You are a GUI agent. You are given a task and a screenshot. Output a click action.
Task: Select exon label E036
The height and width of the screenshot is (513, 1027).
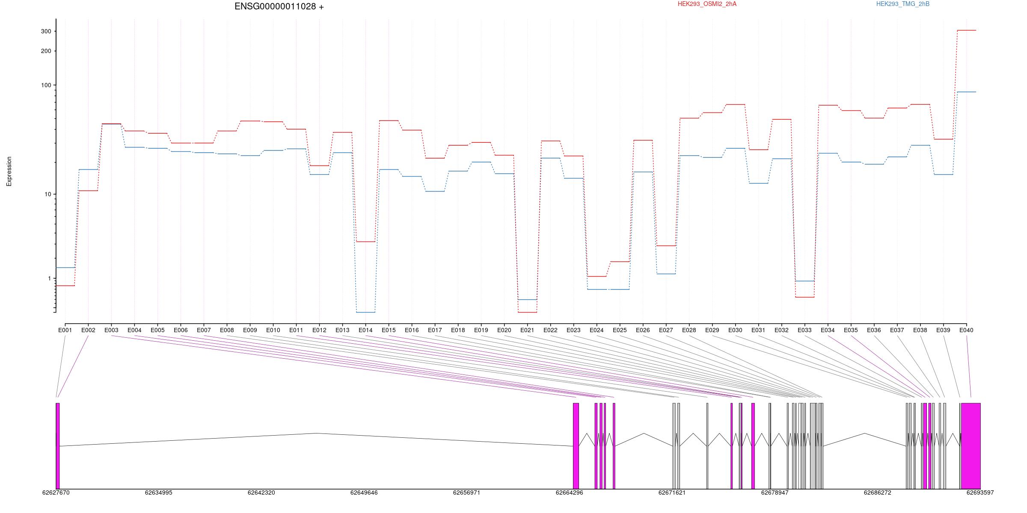[874, 330]
